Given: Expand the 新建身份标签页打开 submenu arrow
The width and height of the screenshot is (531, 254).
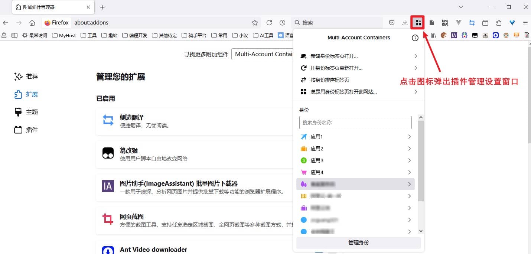Looking at the screenshot, I should [x=416, y=56].
